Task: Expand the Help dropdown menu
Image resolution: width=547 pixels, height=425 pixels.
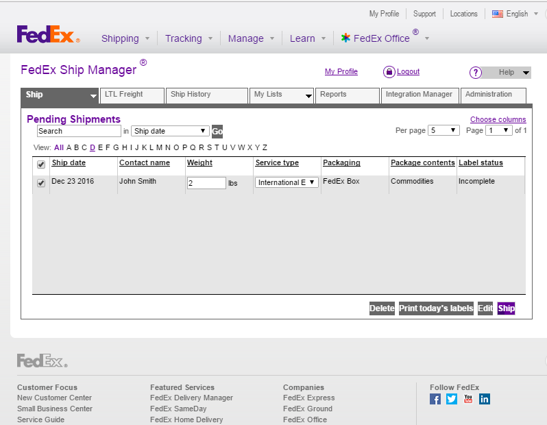Action: tap(526, 73)
